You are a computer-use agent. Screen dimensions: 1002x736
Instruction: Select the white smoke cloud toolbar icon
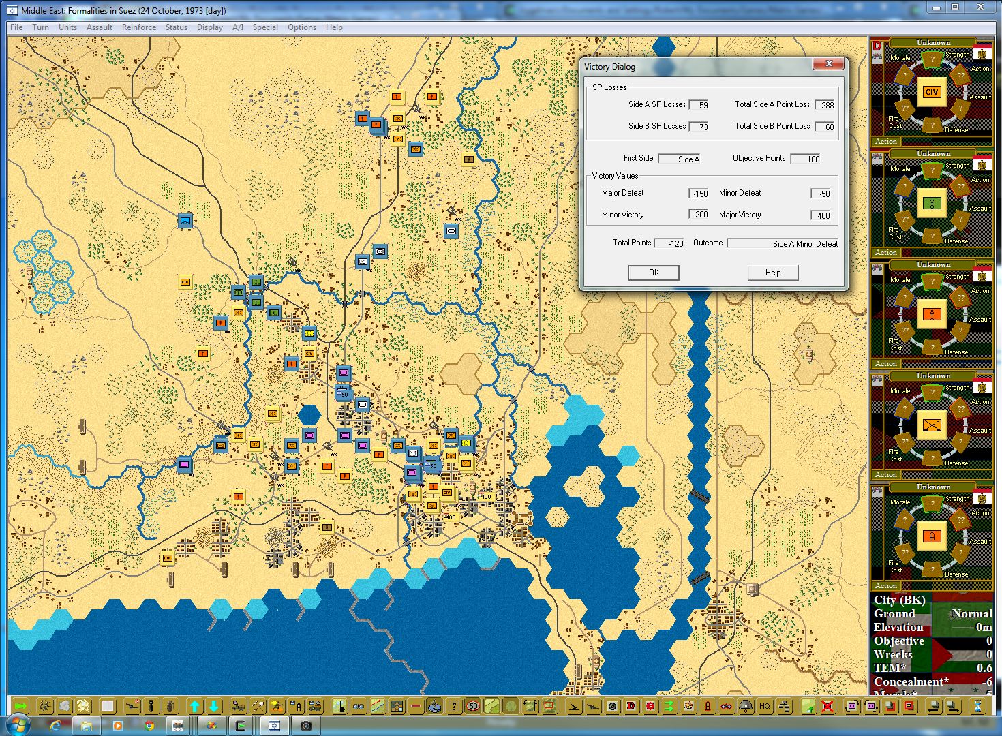[64, 706]
